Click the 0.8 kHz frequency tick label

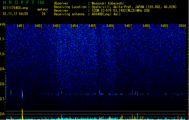(x=2, y=84)
